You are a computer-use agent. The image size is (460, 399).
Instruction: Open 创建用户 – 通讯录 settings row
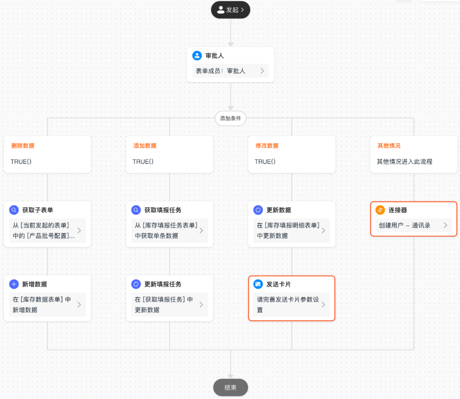(x=414, y=225)
